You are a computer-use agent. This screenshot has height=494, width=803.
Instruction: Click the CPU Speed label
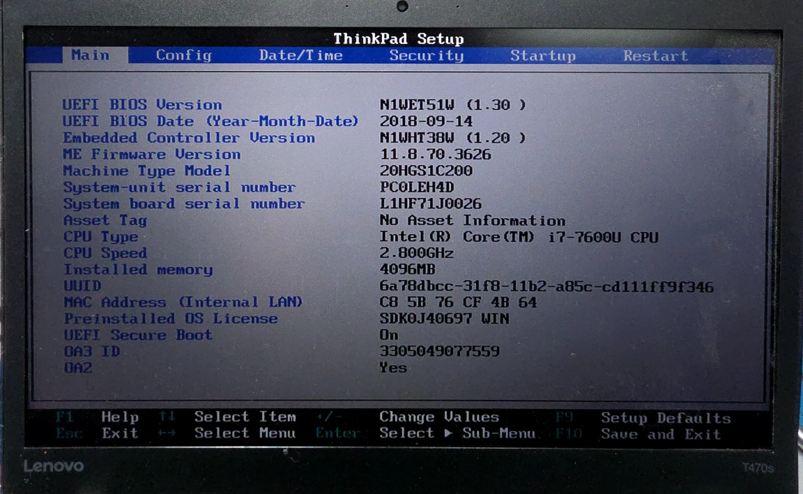click(105, 253)
